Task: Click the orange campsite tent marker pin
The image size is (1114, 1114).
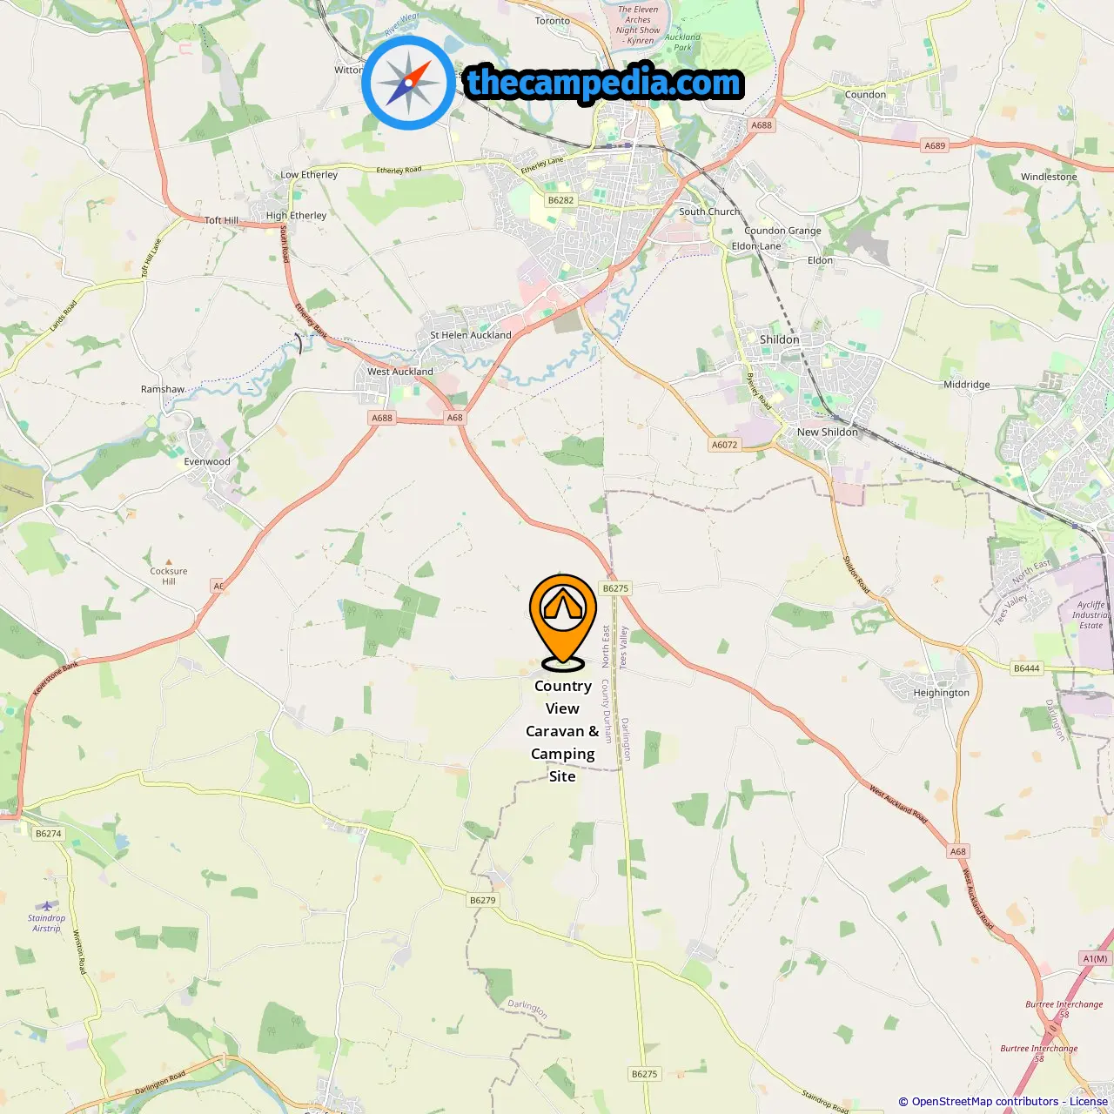Action: point(563,621)
